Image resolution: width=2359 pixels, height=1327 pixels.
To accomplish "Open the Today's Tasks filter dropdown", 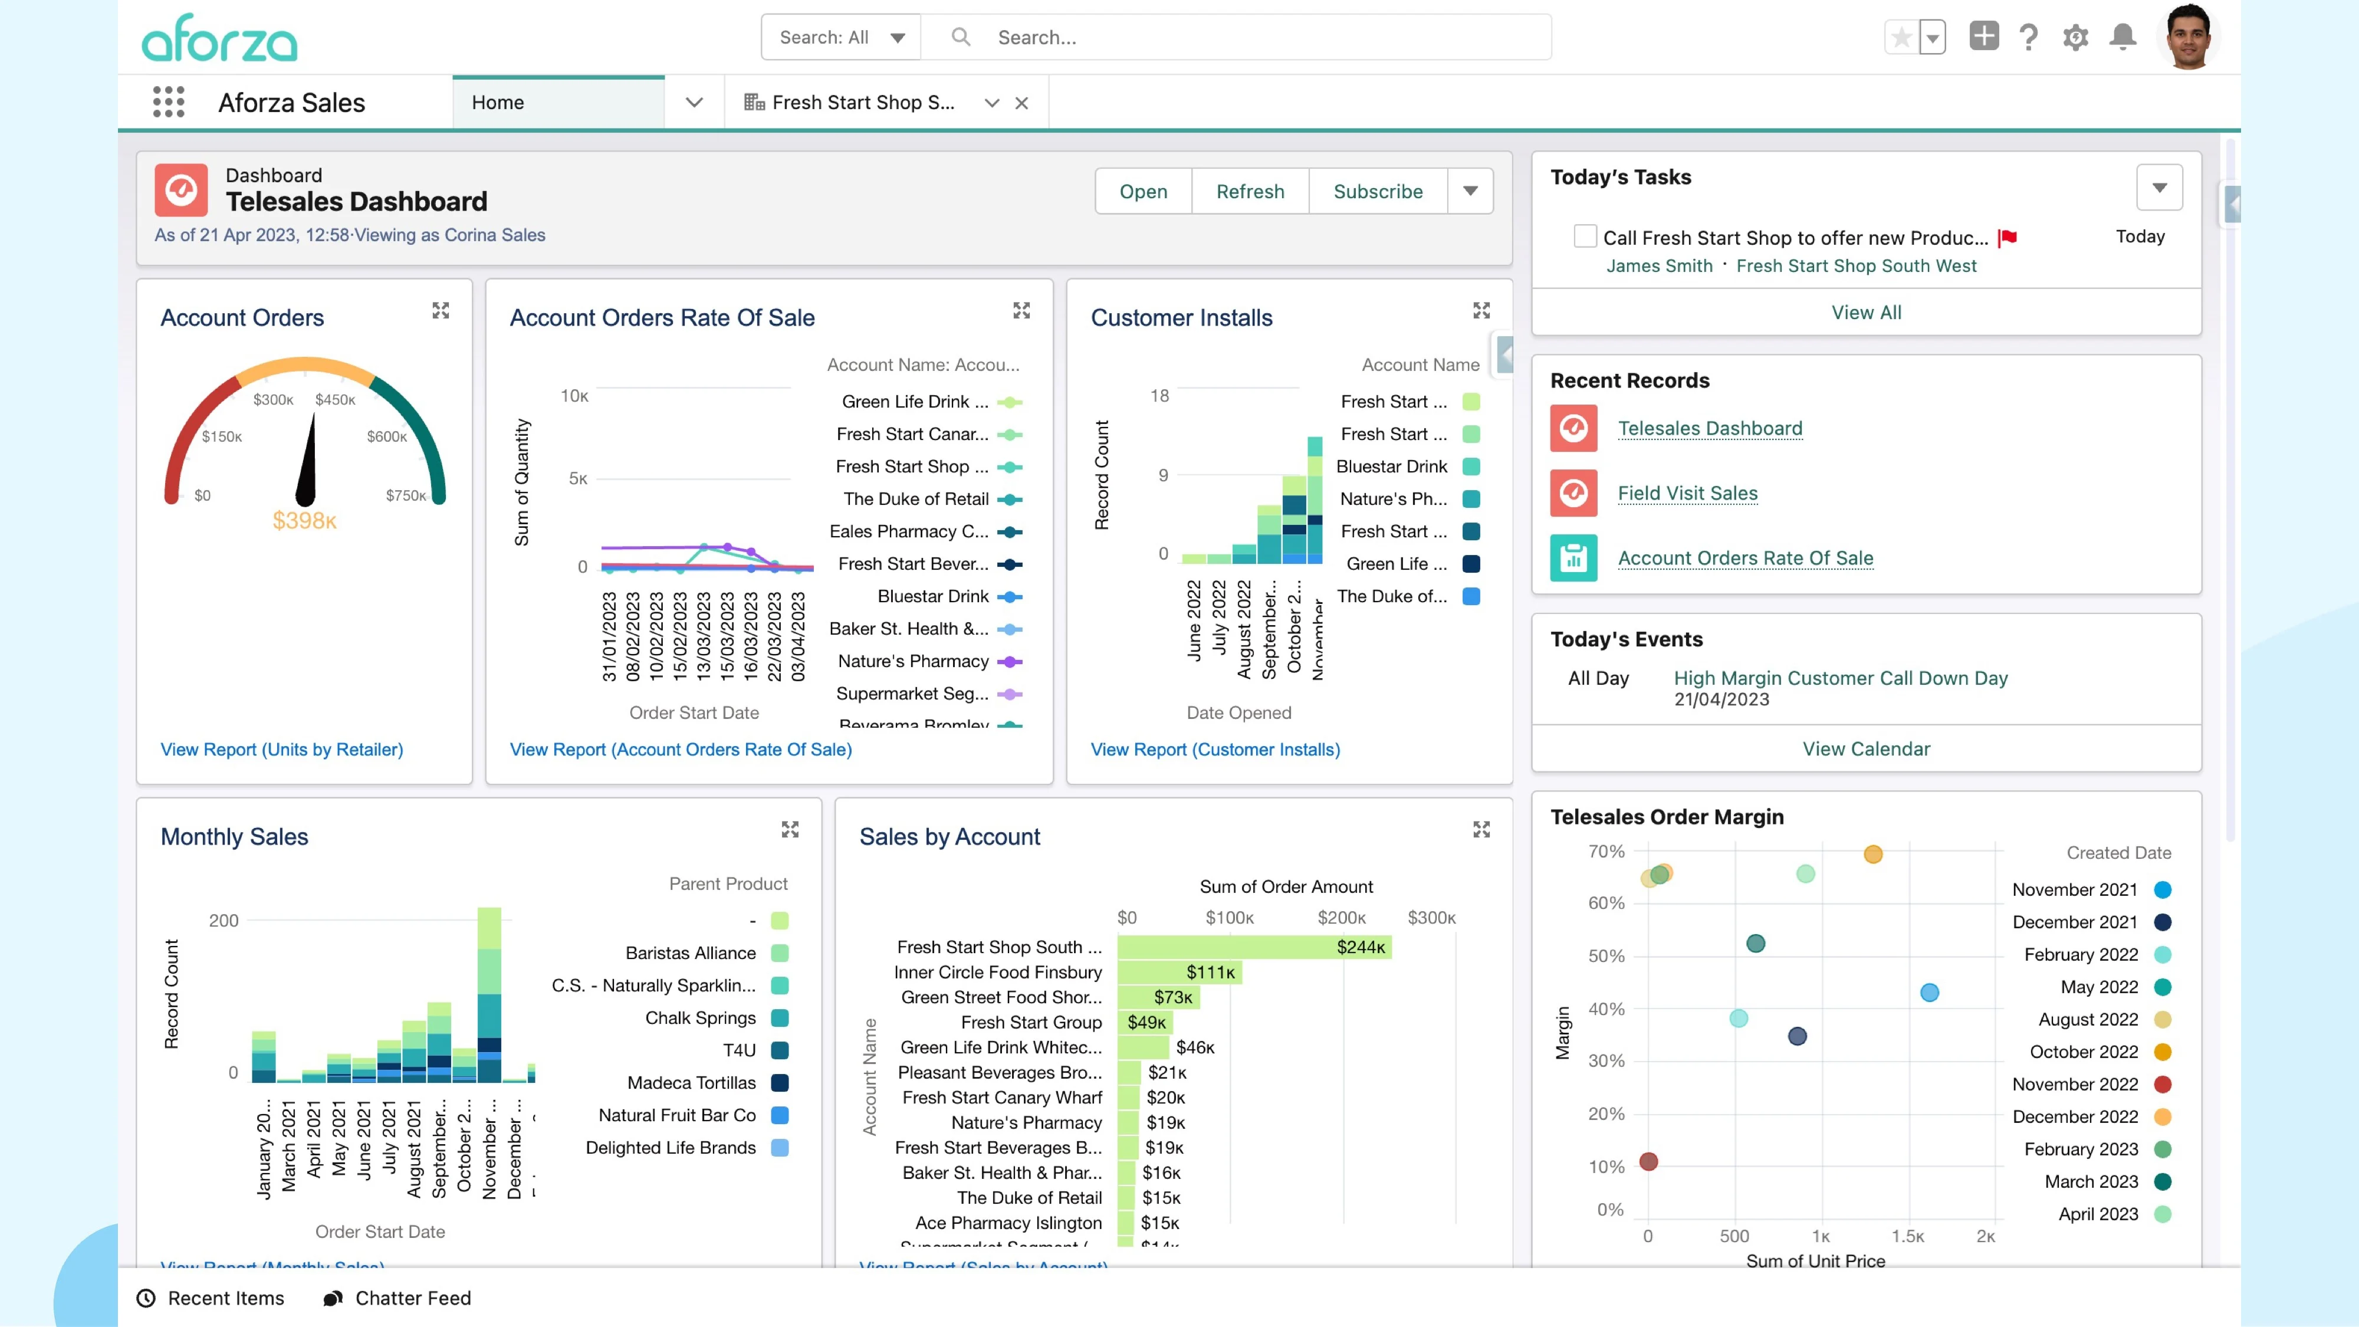I will tap(2159, 188).
